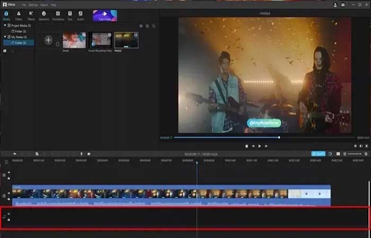The image size is (371, 238).
Task: Toggle lock on the audio track
Action: (9, 220)
